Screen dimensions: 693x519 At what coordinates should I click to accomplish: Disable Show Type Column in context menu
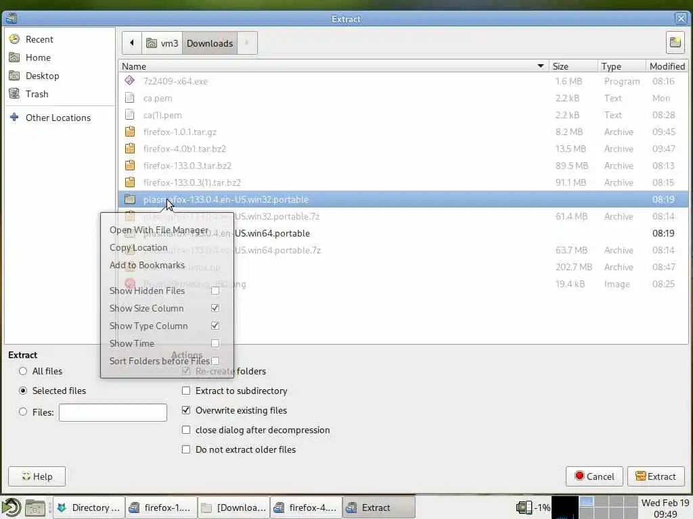[x=215, y=326]
